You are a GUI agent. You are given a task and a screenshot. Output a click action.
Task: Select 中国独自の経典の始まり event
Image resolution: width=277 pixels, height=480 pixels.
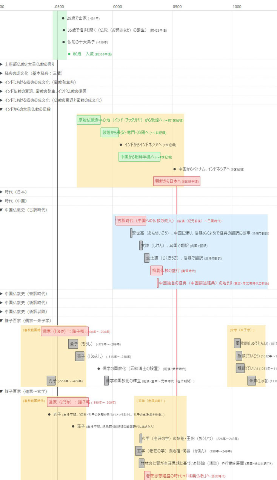click(158, 283)
